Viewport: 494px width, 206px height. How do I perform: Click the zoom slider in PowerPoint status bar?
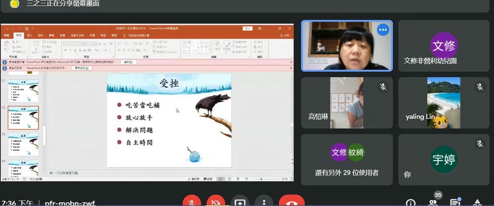pyautogui.click(x=267, y=178)
